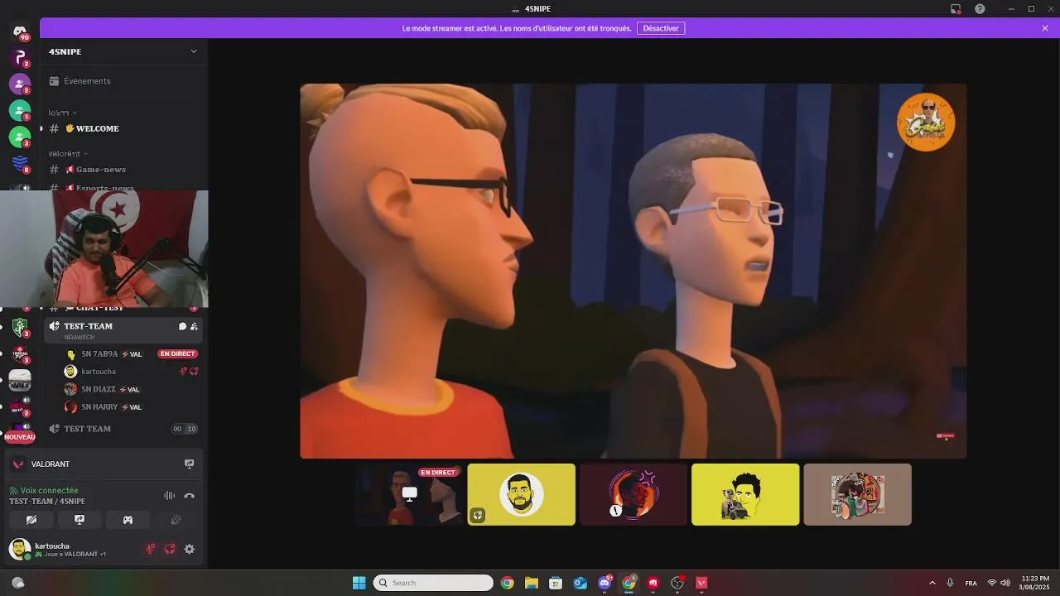Open File Explorer on the taskbar
This screenshot has width=1060, height=596.
click(532, 583)
